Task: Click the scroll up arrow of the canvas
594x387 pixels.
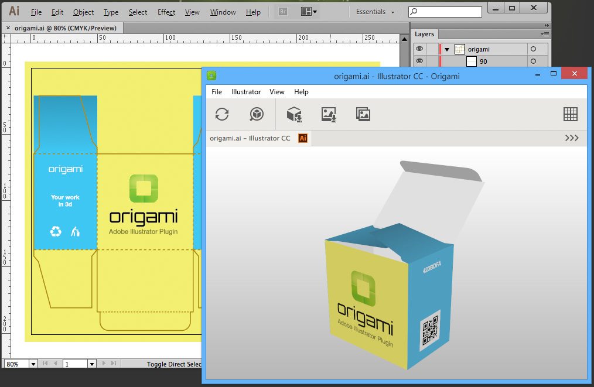Action: pos(404,39)
